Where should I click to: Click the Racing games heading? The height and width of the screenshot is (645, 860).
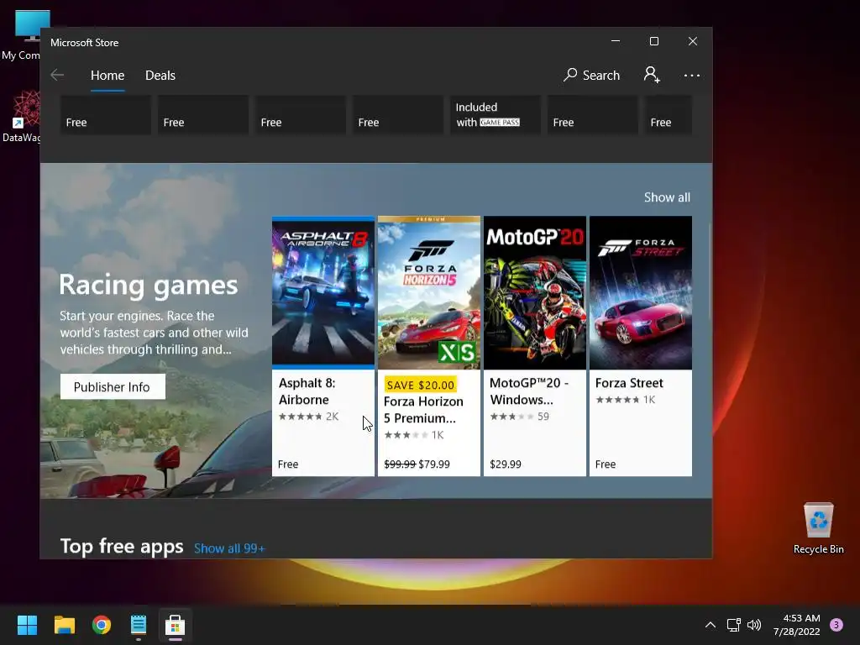(149, 286)
